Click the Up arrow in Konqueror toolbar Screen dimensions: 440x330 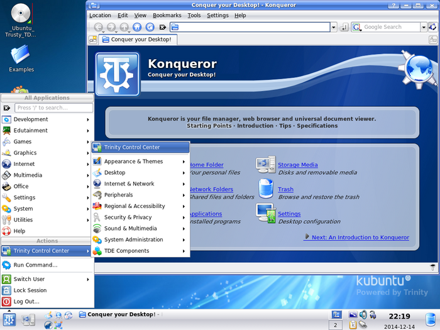click(124, 27)
